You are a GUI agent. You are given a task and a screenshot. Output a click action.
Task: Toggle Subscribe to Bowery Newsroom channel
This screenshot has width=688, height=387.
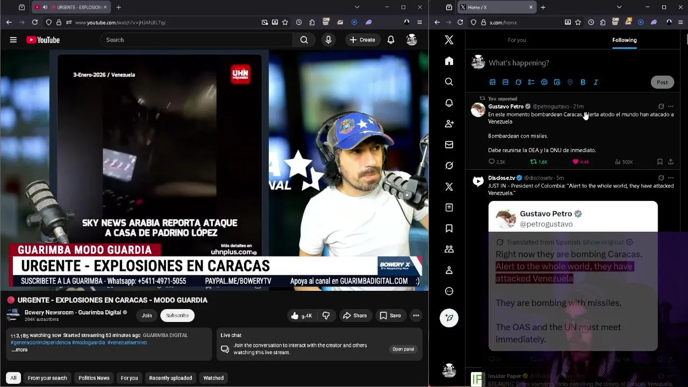pyautogui.click(x=177, y=316)
